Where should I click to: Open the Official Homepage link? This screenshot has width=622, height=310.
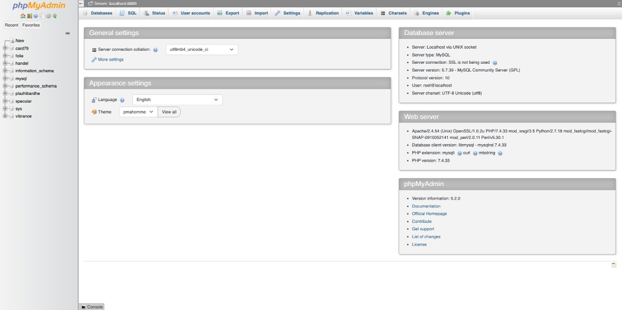click(429, 214)
